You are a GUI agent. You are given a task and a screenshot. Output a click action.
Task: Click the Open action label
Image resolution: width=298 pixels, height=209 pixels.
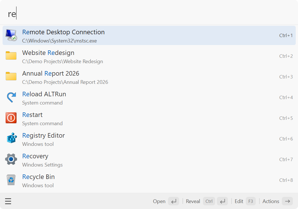pyautogui.click(x=159, y=201)
